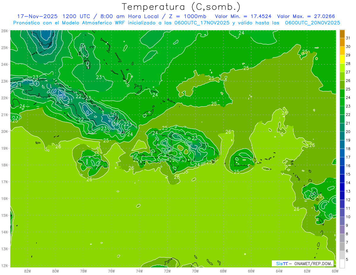Screen dimensions: 356x275
Task: Click the color scale label '7'
Action: coord(347,242)
